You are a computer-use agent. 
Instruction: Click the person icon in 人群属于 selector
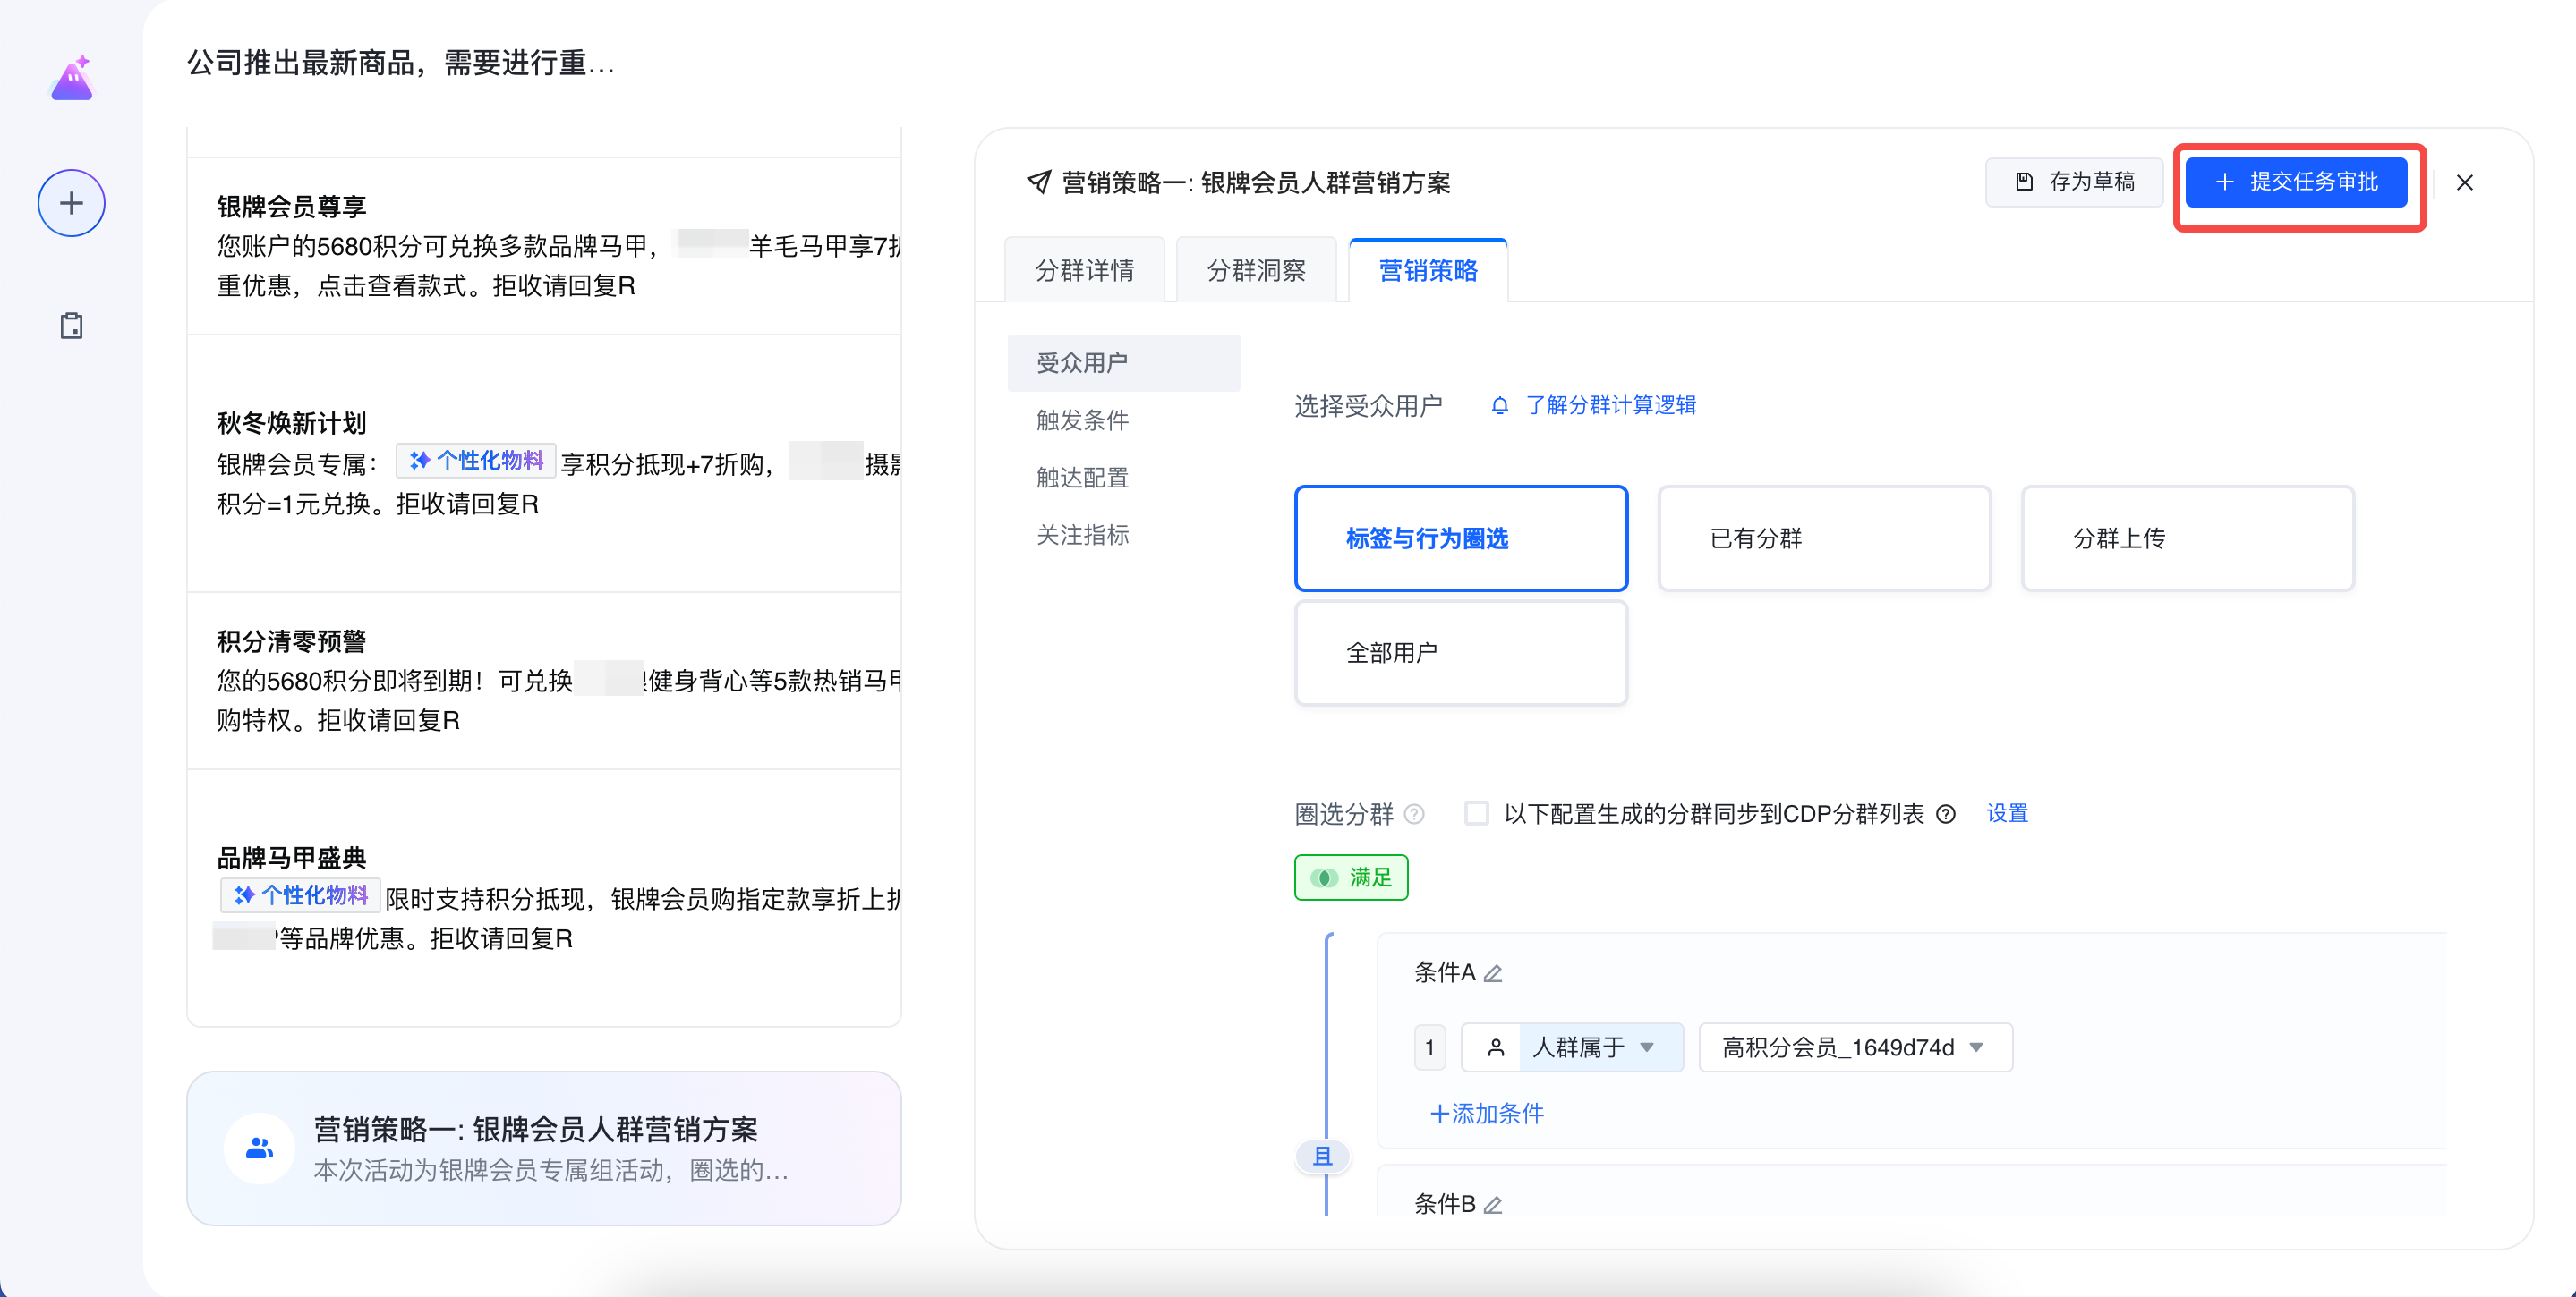click(1495, 1047)
